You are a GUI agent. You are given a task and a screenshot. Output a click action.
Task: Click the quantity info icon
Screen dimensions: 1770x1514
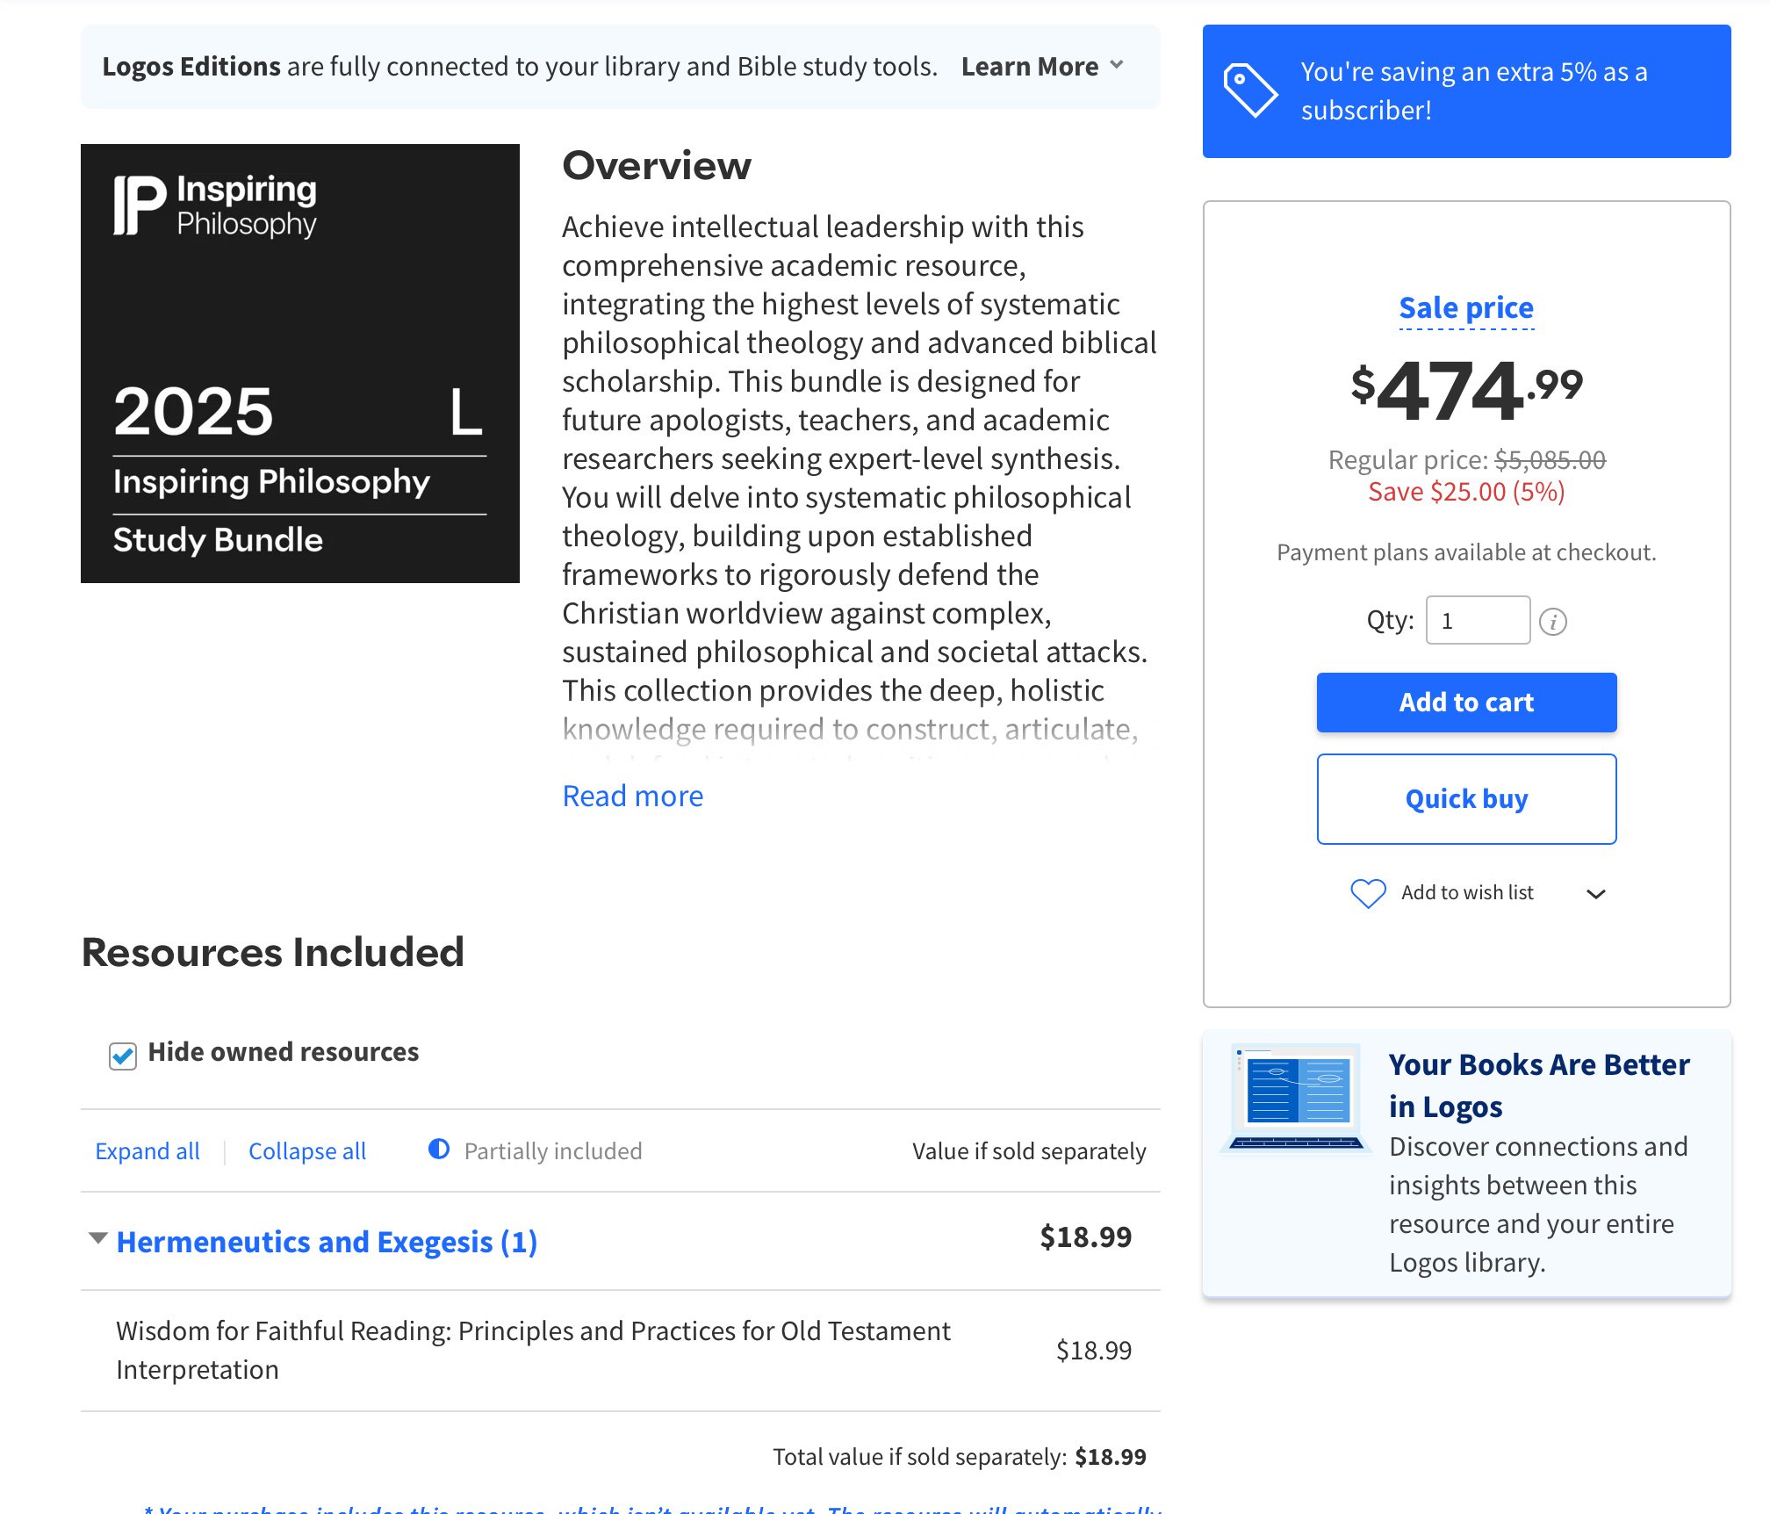[x=1552, y=622]
